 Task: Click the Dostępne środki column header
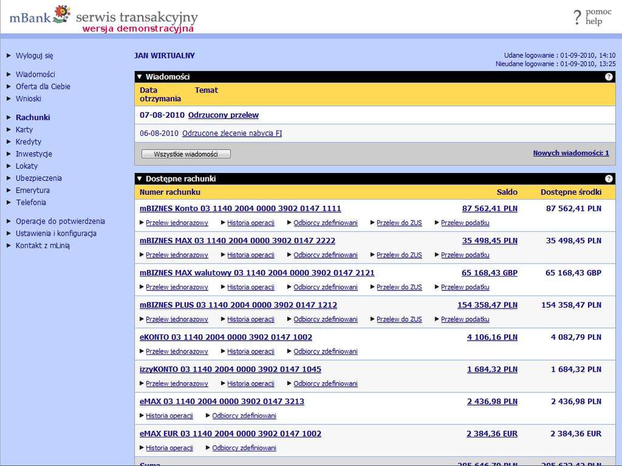571,192
